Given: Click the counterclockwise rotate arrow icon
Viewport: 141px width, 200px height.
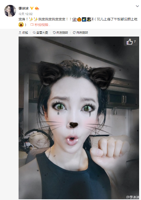Looking at the screenshot, I should tap(54, 33).
